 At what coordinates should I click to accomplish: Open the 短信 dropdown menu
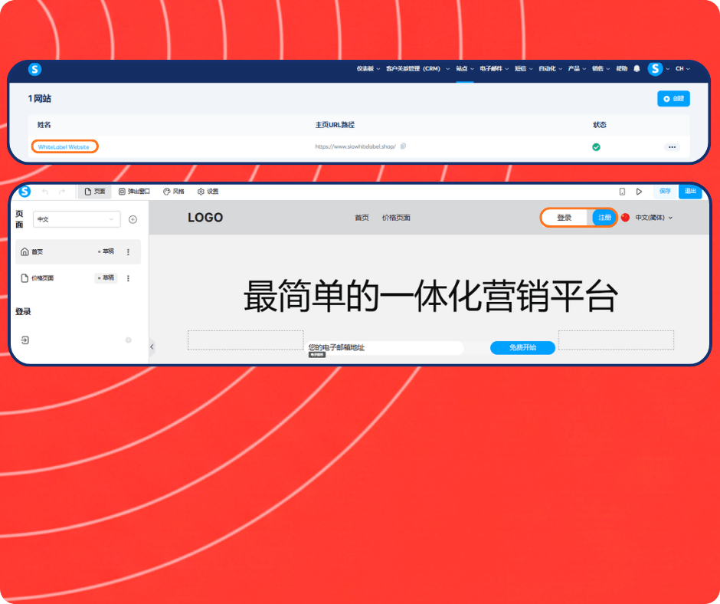pos(523,68)
